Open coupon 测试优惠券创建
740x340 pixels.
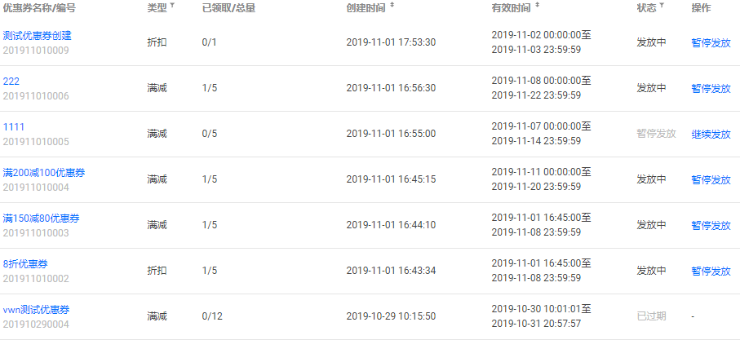click(x=38, y=35)
